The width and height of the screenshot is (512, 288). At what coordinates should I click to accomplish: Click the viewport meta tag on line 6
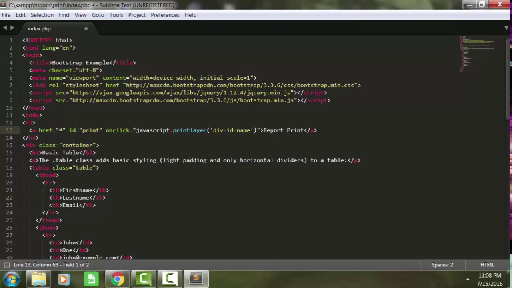click(x=143, y=78)
